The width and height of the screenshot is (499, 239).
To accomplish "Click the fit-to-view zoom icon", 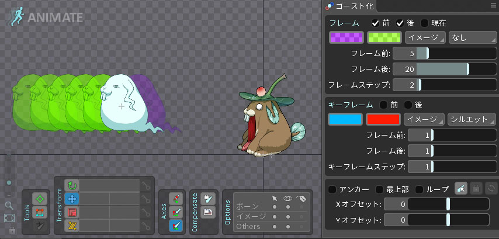I will click(9, 218).
